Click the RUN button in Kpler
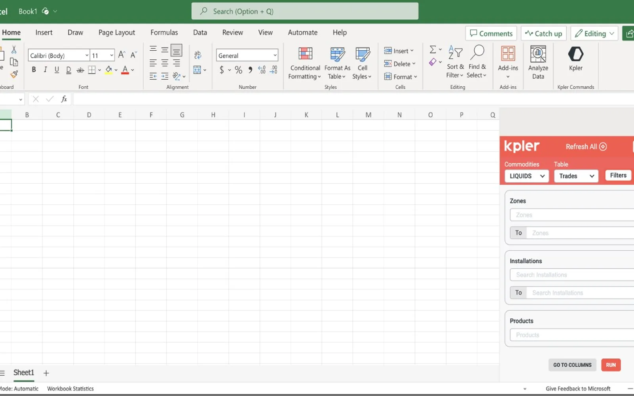The height and width of the screenshot is (396, 634). 611,365
